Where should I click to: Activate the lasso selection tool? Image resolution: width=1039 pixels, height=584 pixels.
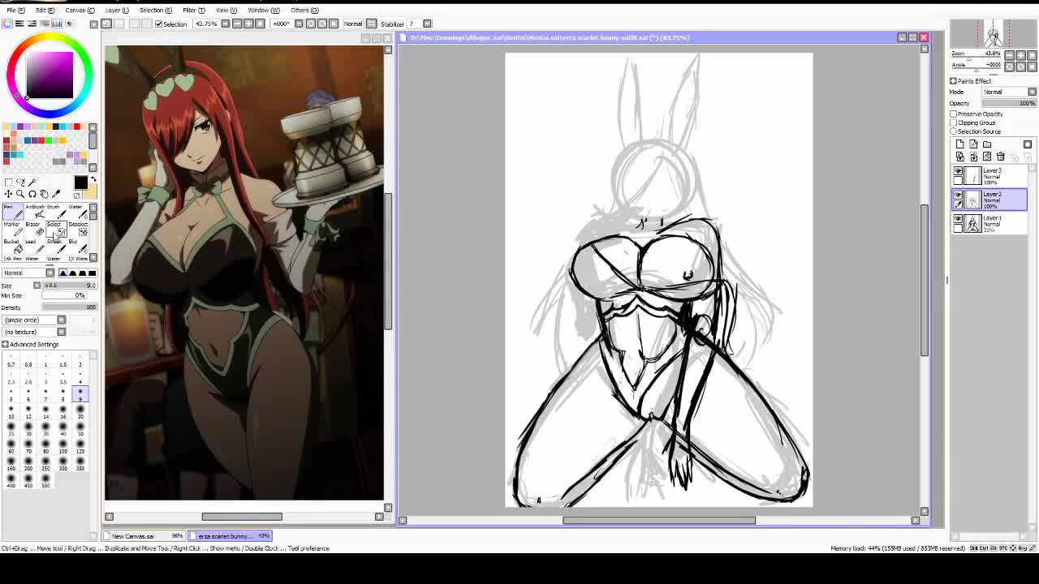click(20, 182)
